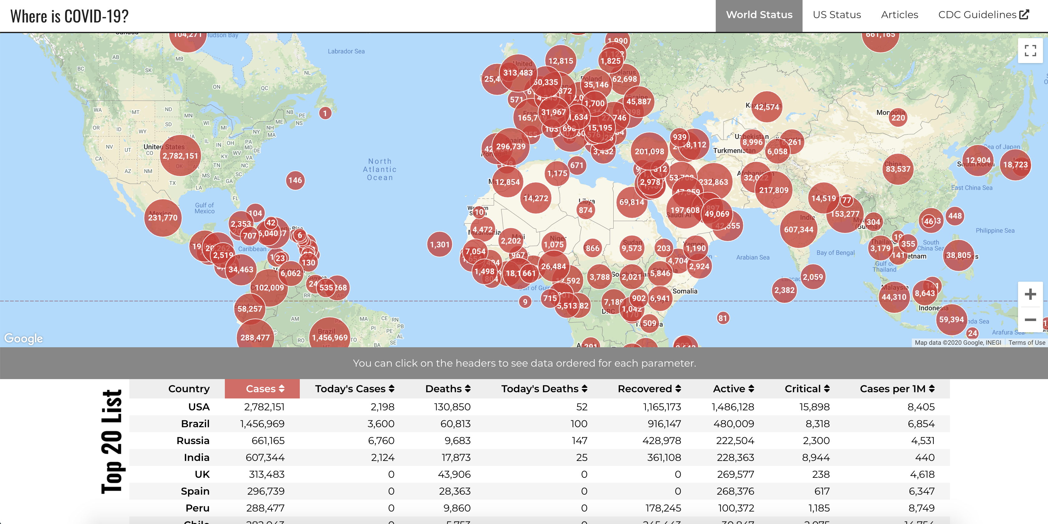Select the World Status tab
This screenshot has width=1048, height=524.
click(759, 15)
